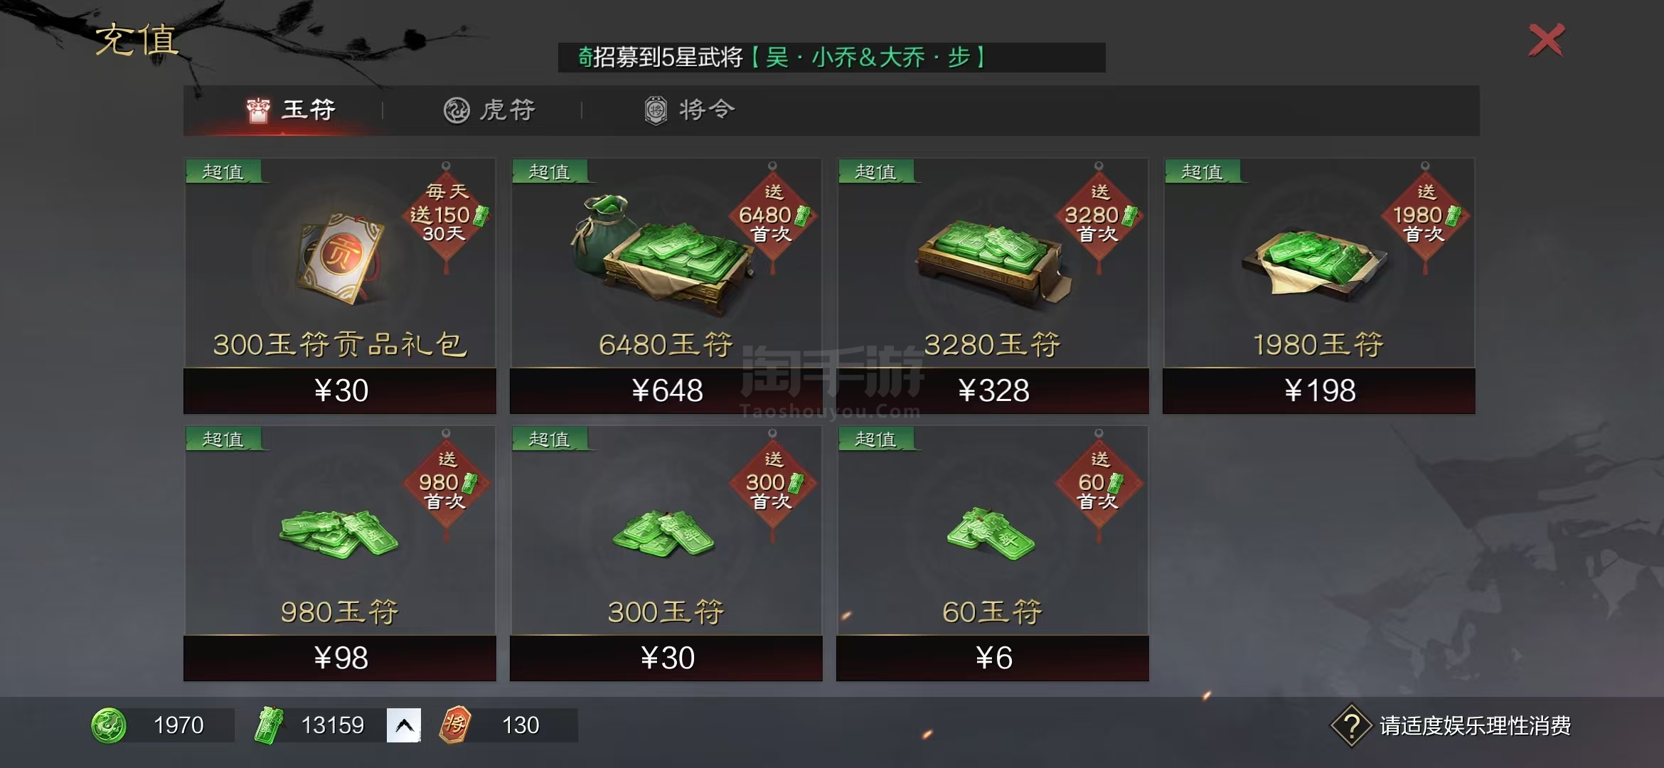Click the jade token currency icon
The image size is (1664, 768).
(x=269, y=725)
